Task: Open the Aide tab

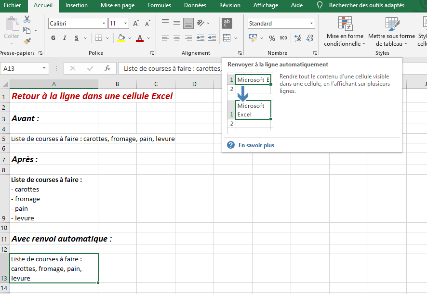Action: pyautogui.click(x=297, y=5)
